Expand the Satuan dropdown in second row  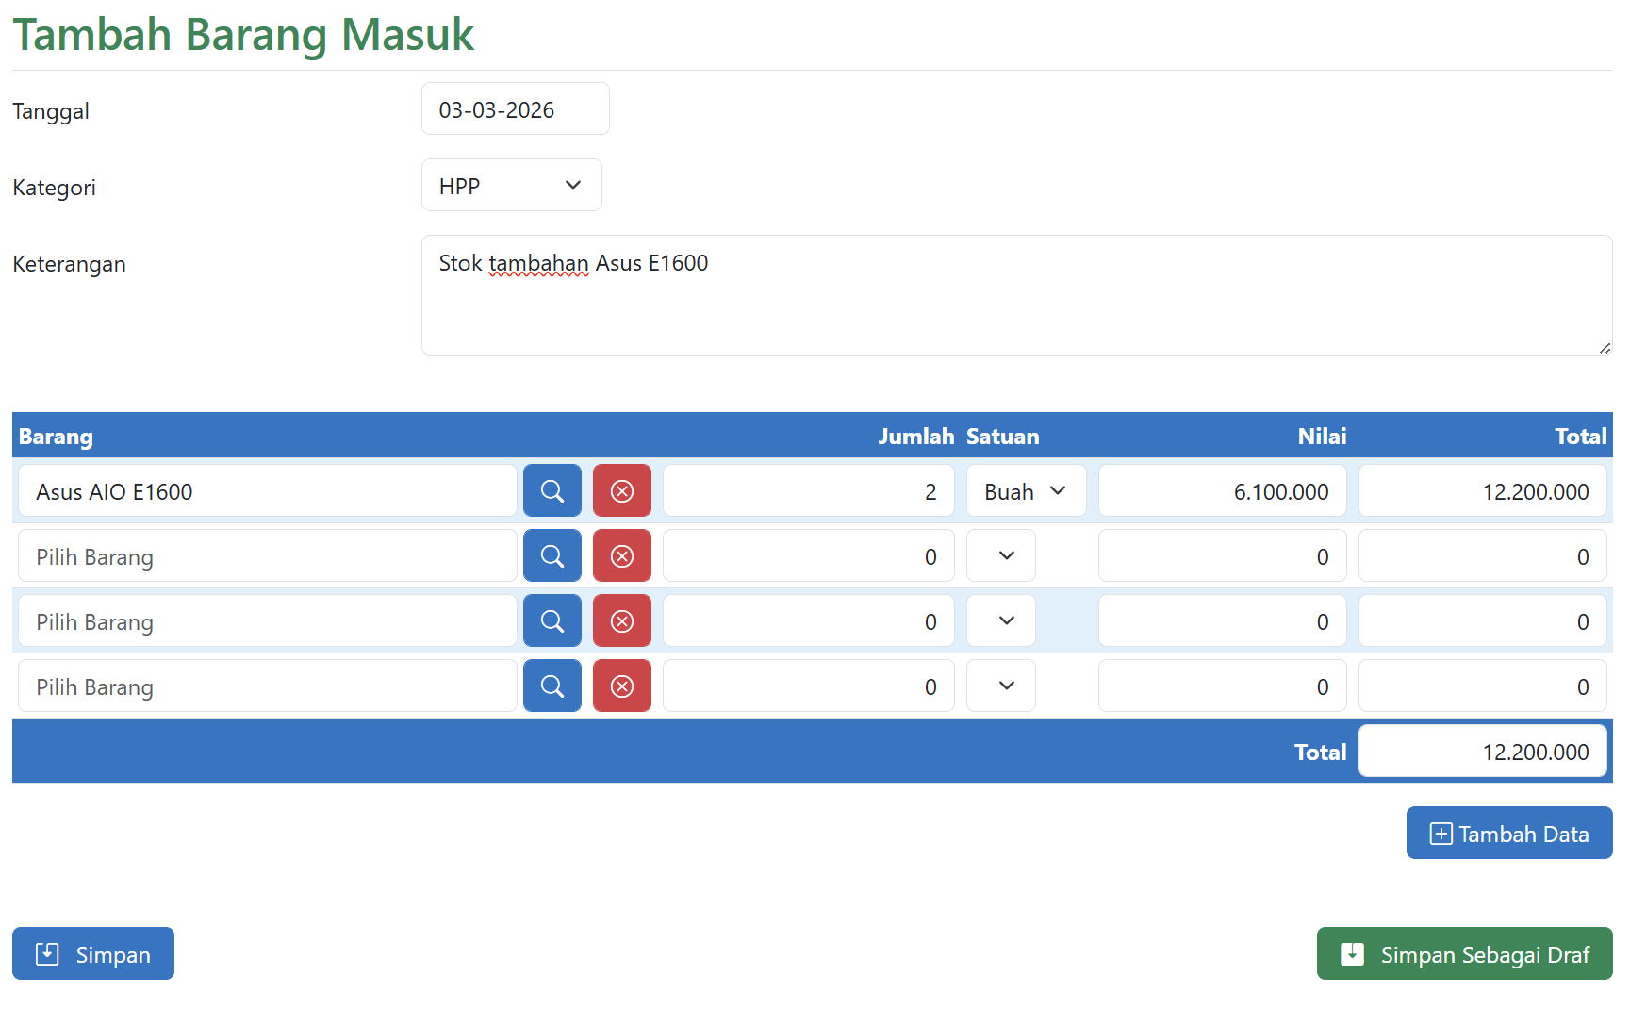pyautogui.click(x=1001, y=555)
